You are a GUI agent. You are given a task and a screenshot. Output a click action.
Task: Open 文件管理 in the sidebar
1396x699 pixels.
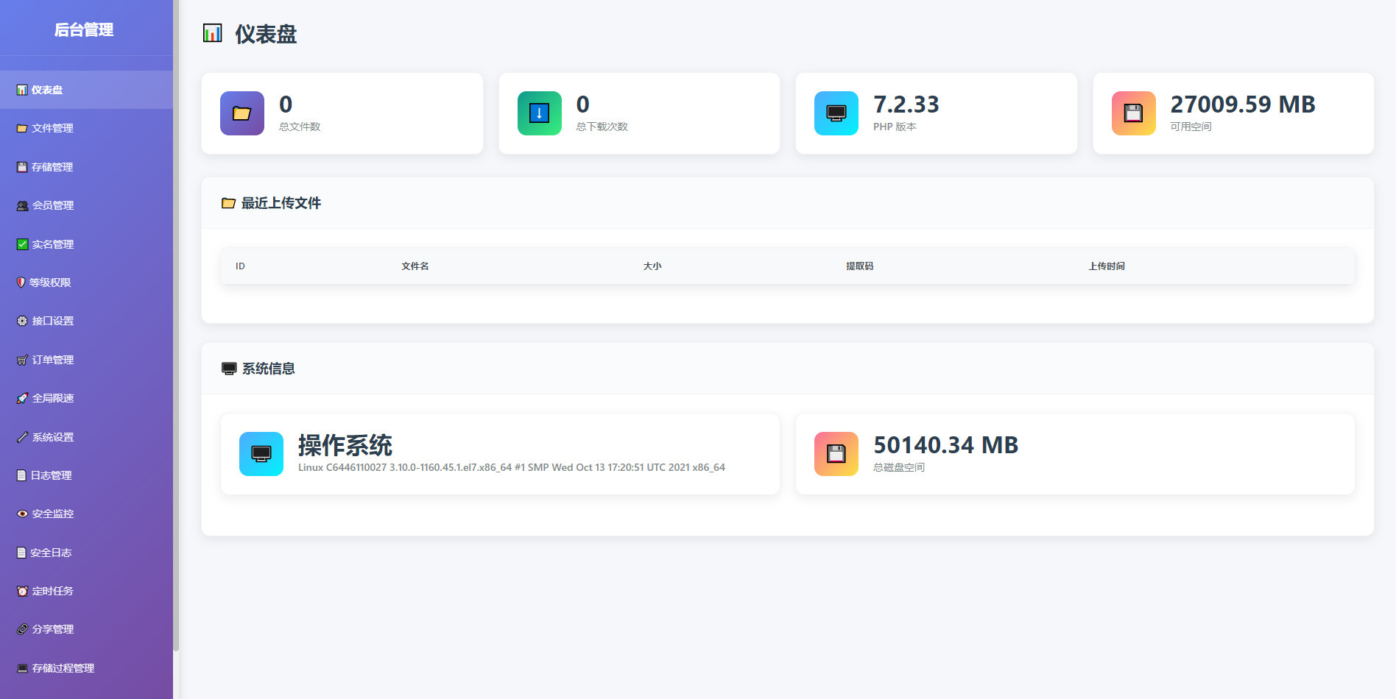click(52, 128)
